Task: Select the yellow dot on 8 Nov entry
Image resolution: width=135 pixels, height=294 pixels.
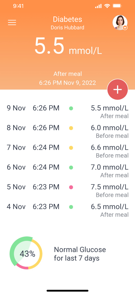Action: pyautogui.click(x=71, y=128)
